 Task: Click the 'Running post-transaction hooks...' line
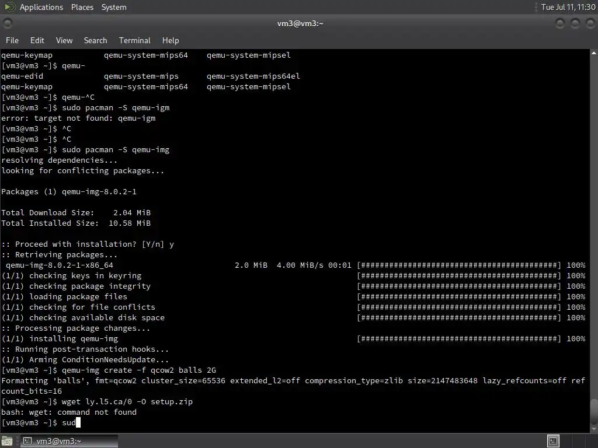(85, 349)
